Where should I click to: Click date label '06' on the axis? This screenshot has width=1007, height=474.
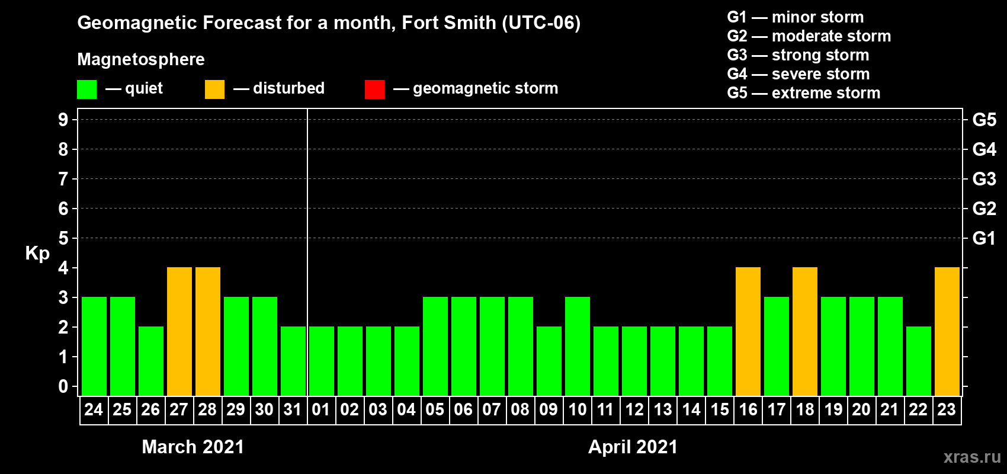(463, 410)
